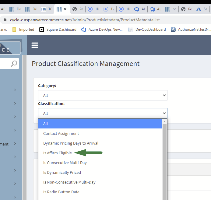Image resolution: width=211 pixels, height=200 pixels.
Task: Collapse the Classification dropdown
Action: pos(103,113)
